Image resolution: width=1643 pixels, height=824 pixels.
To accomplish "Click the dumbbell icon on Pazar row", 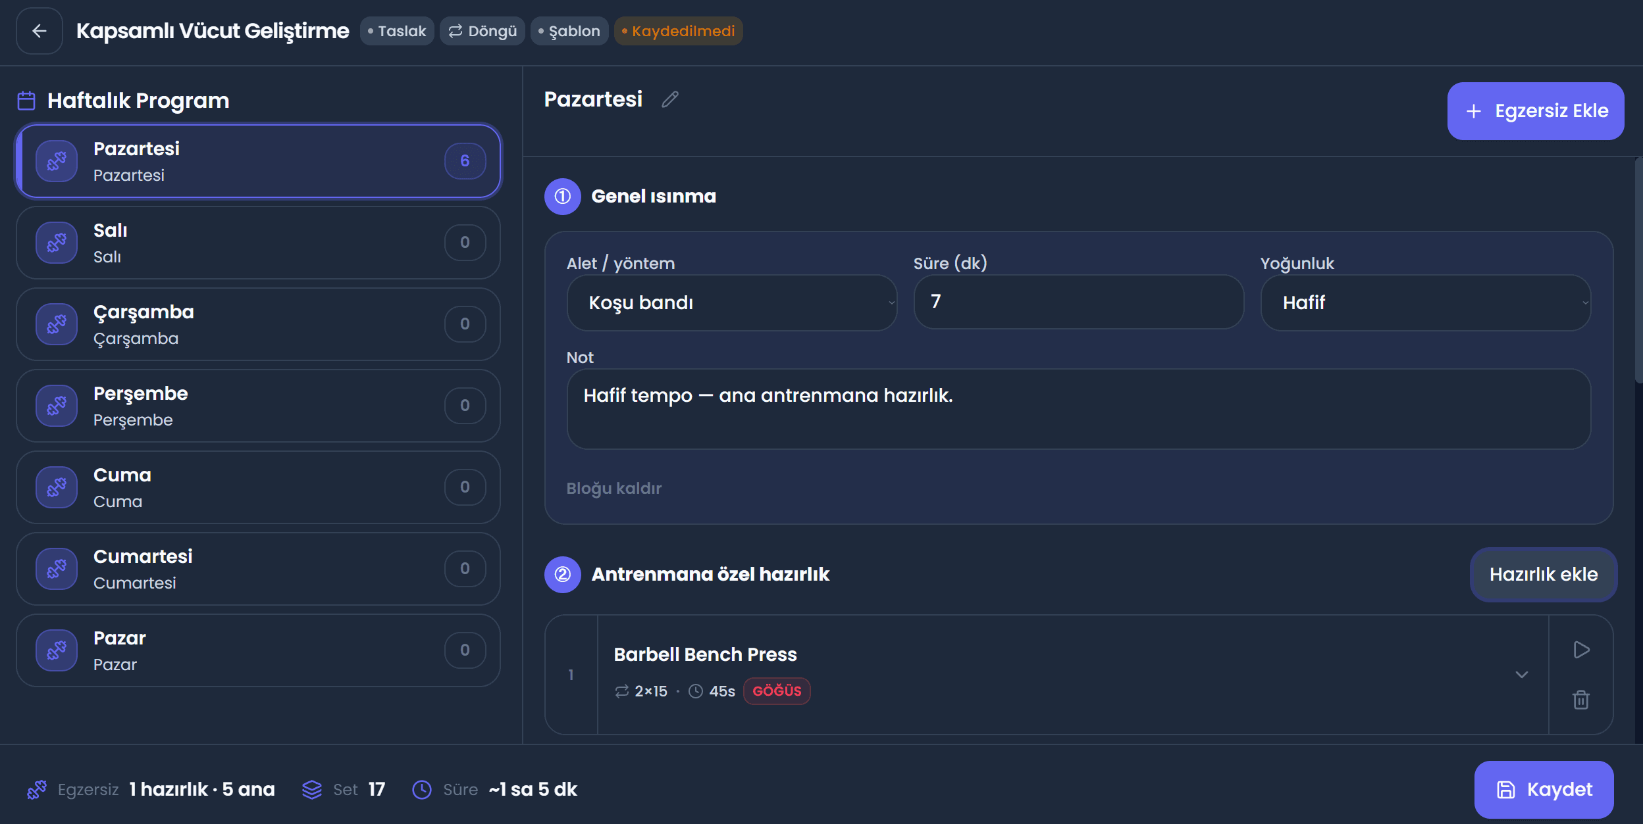I will tap(57, 650).
